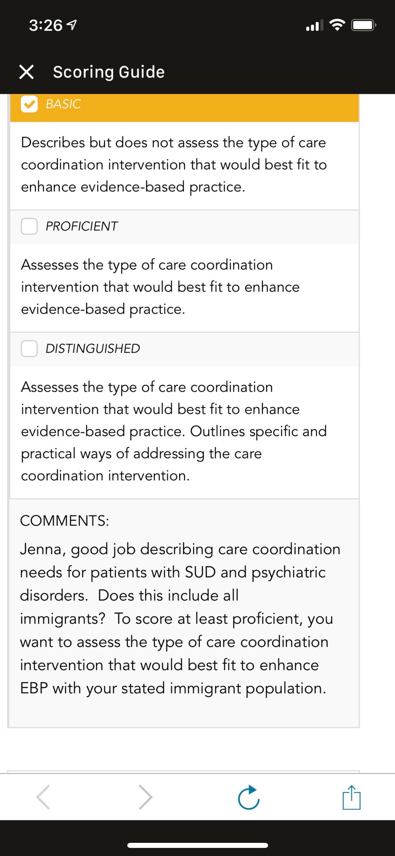Open the share sheet icon
Viewport: 395px width, 856px height.
pyautogui.click(x=351, y=797)
